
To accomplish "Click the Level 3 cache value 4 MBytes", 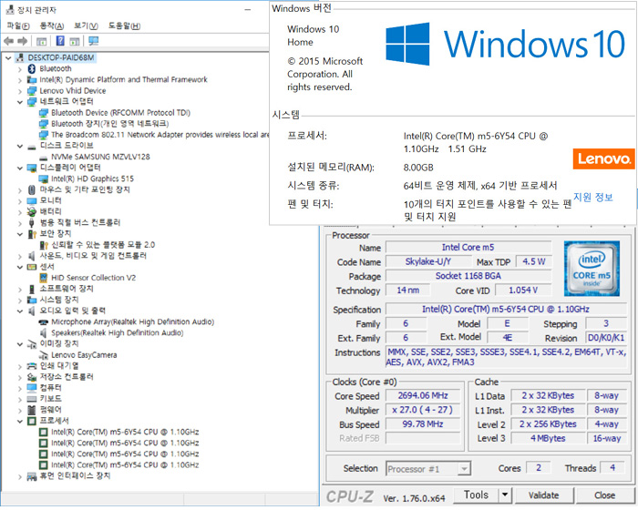I will click(548, 438).
